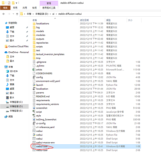Select the .gitignore file name
The image size is (161, 153).
pos(41,62)
